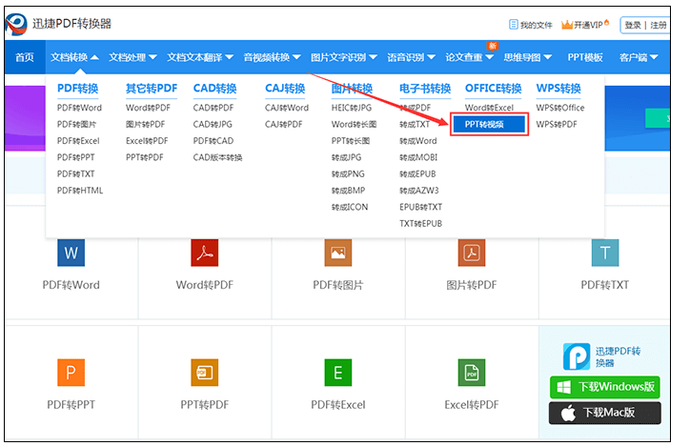Expand the 客户端 dropdown

tap(639, 57)
